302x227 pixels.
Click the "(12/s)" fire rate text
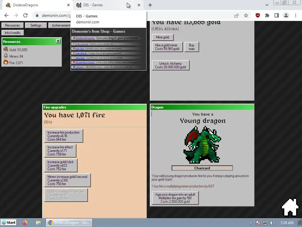48,122
